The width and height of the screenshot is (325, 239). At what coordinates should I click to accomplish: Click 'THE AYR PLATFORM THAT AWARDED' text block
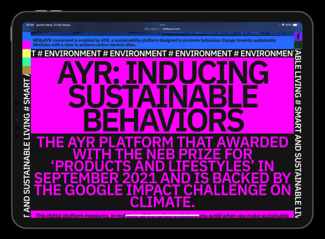[162, 172]
